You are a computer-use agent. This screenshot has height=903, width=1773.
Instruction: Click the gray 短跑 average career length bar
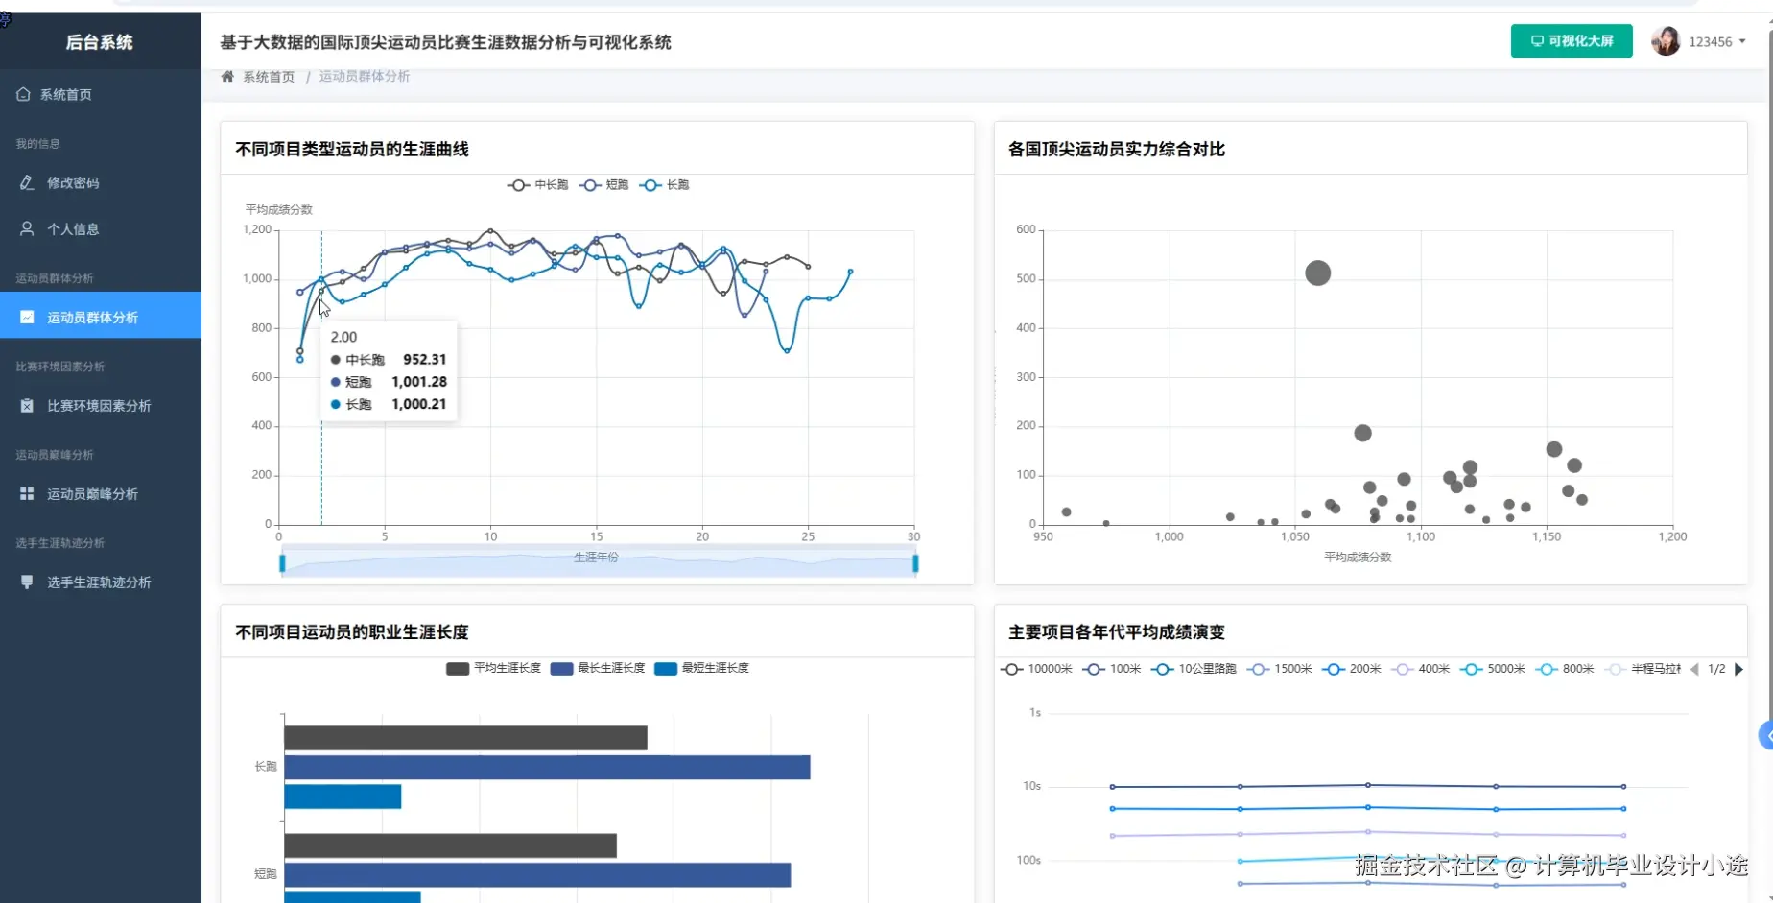450,845
